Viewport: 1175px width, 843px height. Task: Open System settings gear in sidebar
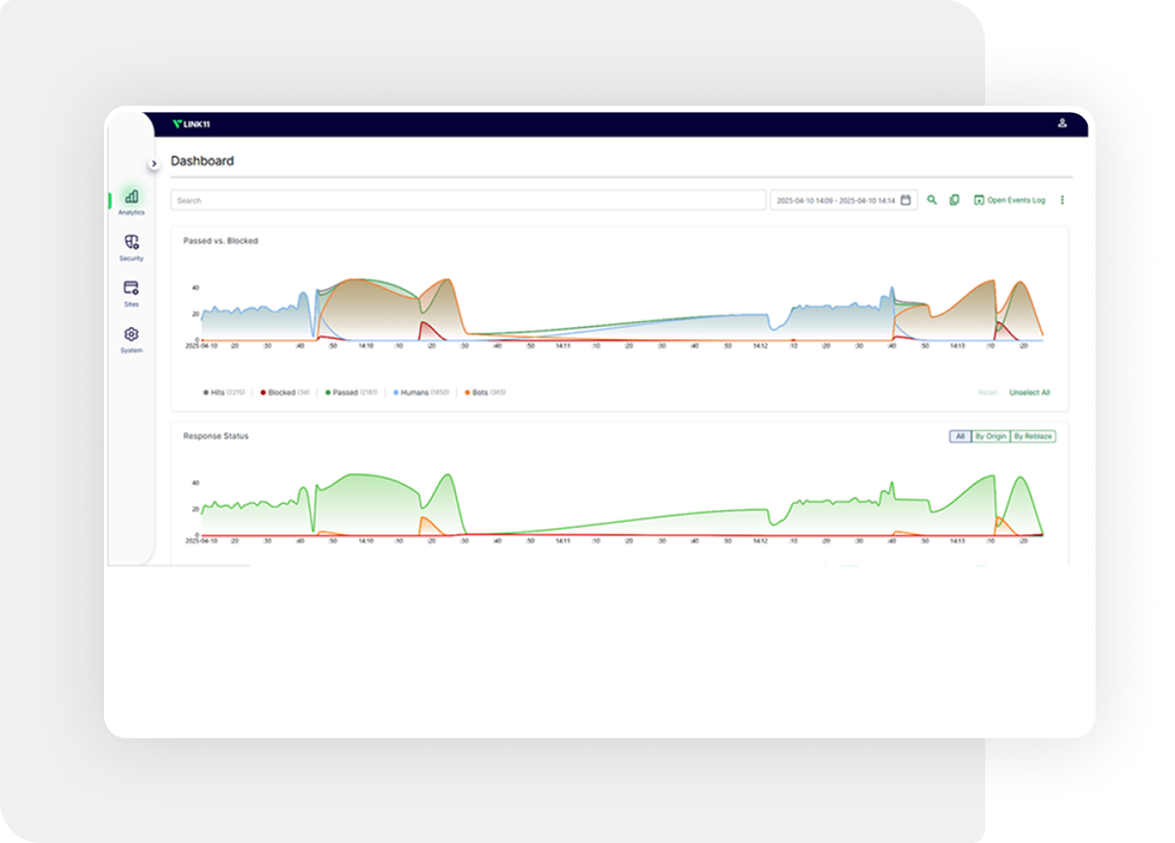click(x=131, y=338)
